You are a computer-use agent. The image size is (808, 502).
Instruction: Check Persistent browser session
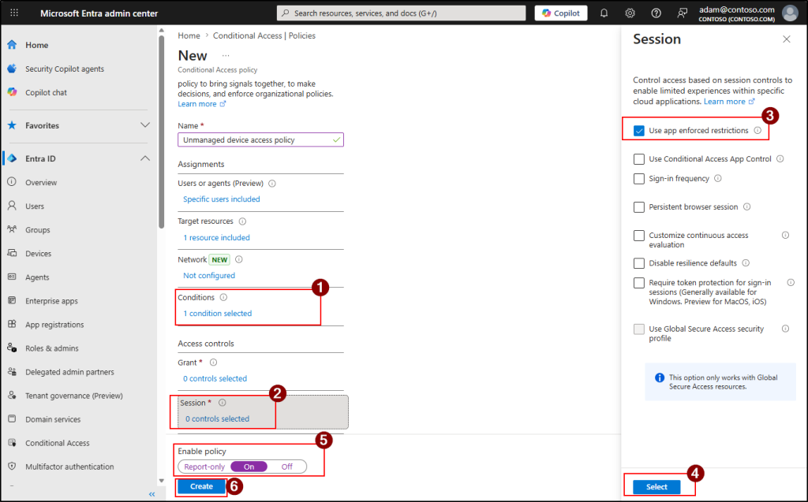point(639,207)
